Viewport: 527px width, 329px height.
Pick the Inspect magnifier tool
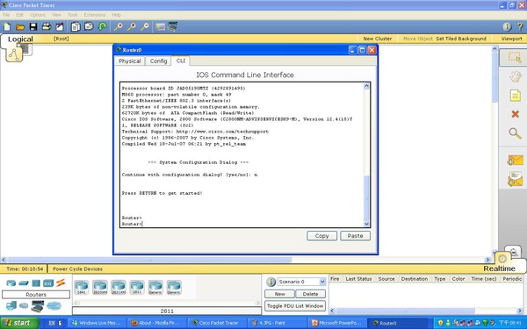coord(515,133)
